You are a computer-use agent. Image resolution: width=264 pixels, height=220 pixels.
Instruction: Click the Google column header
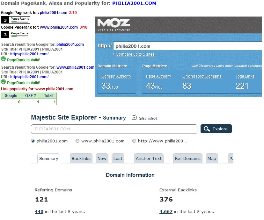11,96
